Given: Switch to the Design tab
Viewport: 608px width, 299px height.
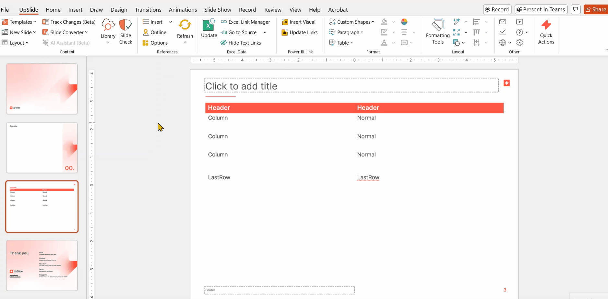Looking at the screenshot, I should coord(119,10).
